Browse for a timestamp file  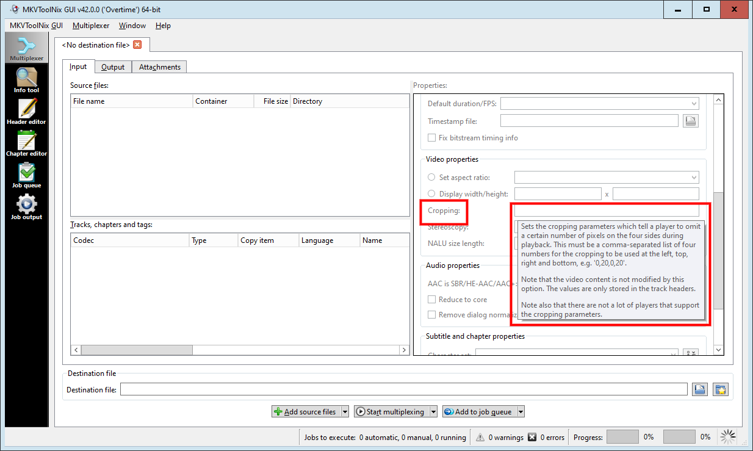pyautogui.click(x=691, y=121)
